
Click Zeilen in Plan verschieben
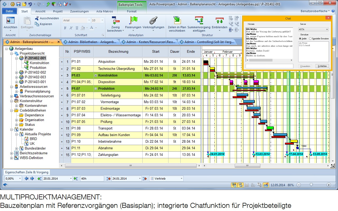tap(177, 24)
